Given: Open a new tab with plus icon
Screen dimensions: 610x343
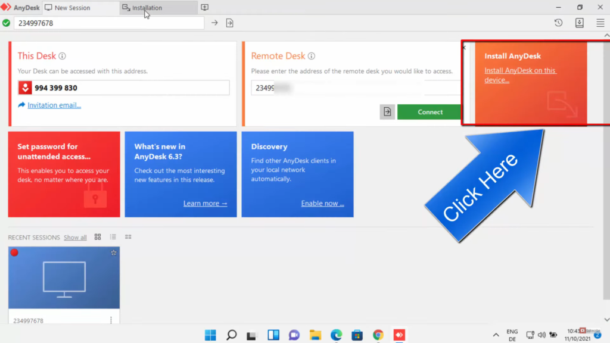Looking at the screenshot, I should point(205,8).
